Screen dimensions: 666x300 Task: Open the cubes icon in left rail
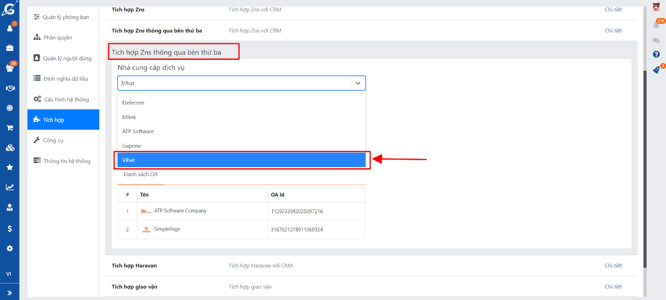(10, 148)
